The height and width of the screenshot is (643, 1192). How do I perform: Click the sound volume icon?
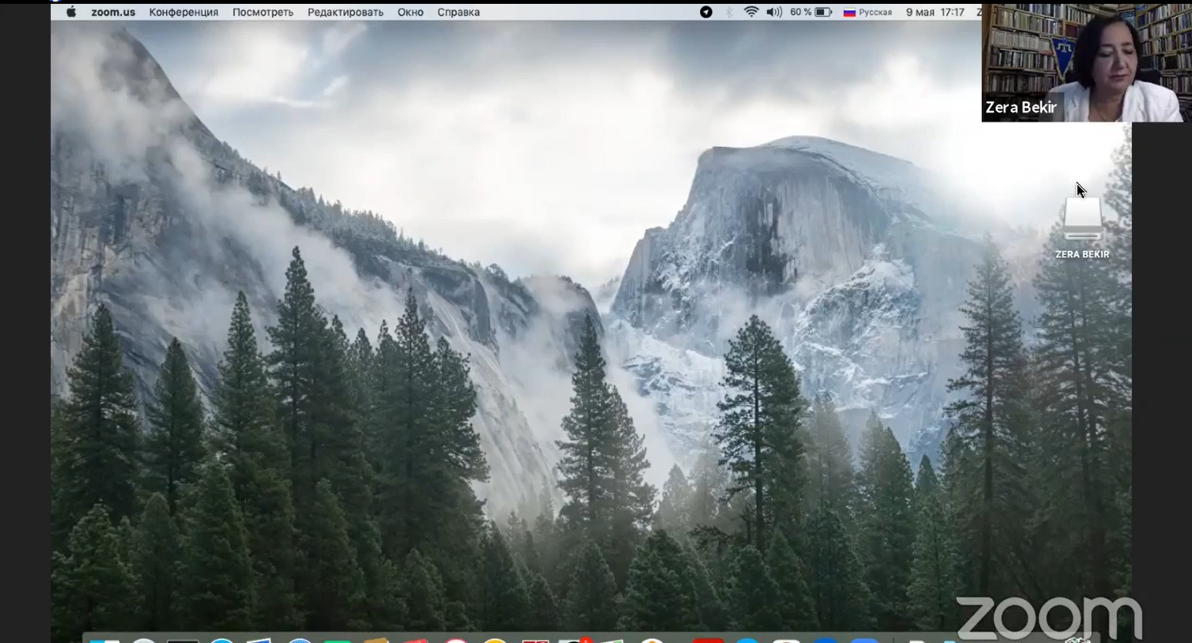tap(774, 12)
